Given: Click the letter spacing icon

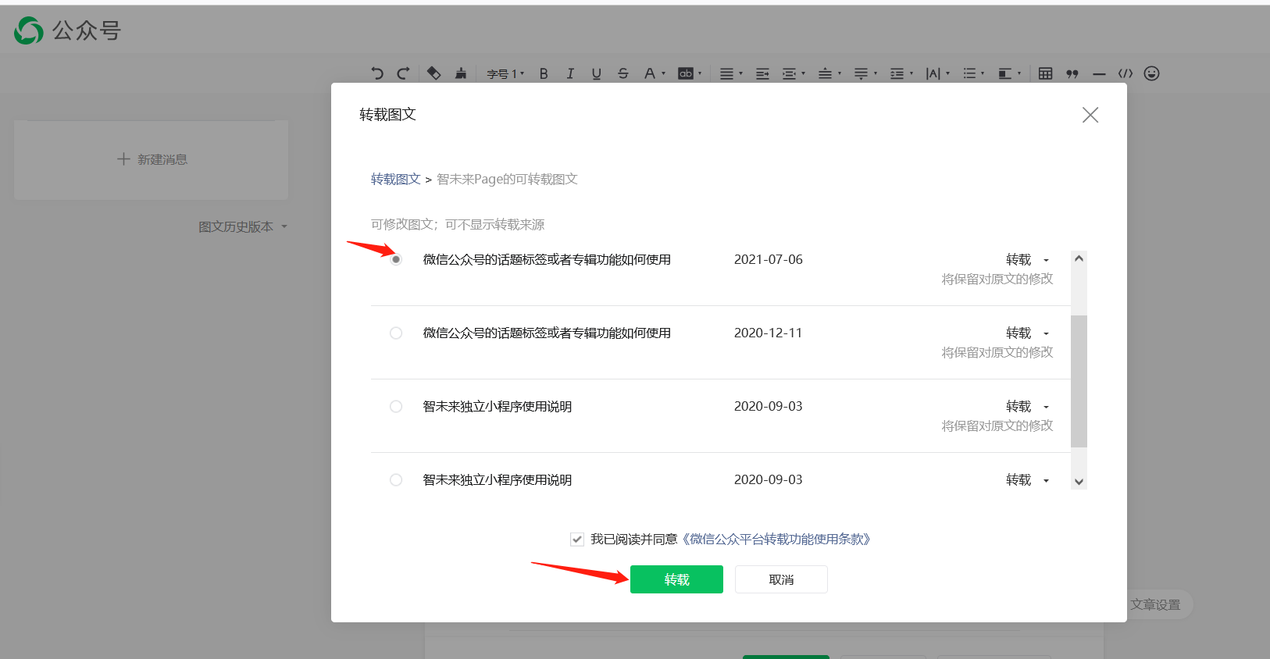Looking at the screenshot, I should coord(933,73).
